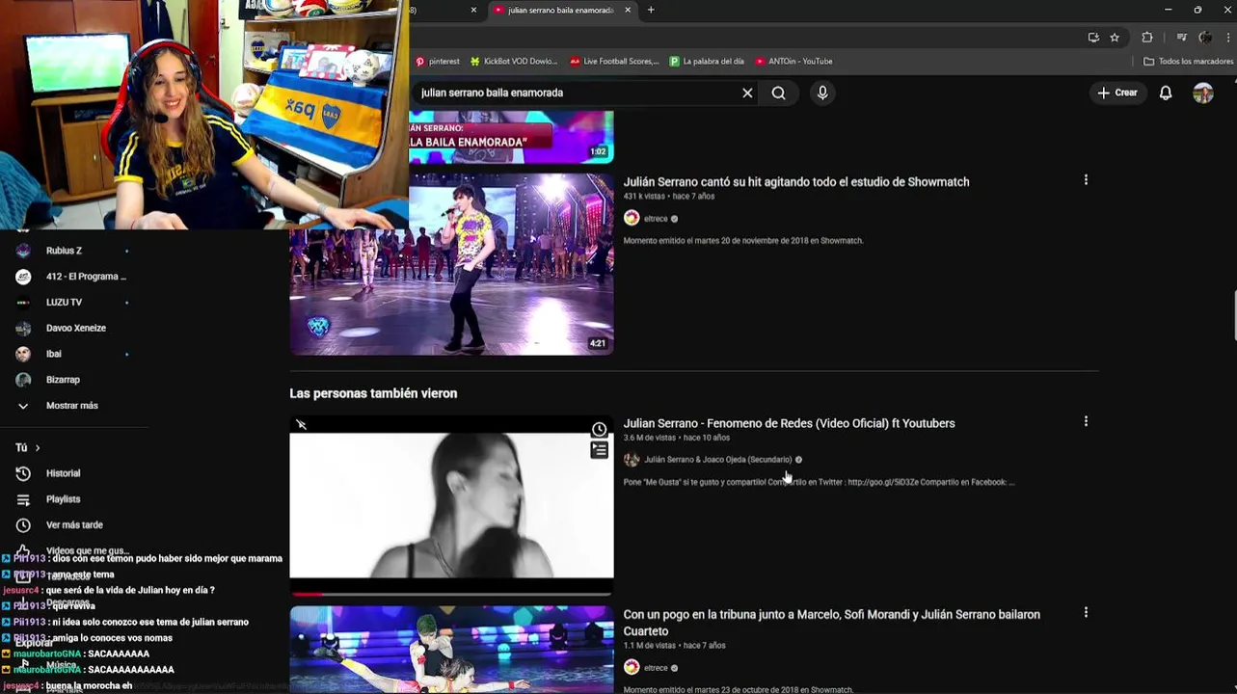Open eltrece channel avatar under Con un pogo video
This screenshot has height=694, width=1237.
[632, 667]
